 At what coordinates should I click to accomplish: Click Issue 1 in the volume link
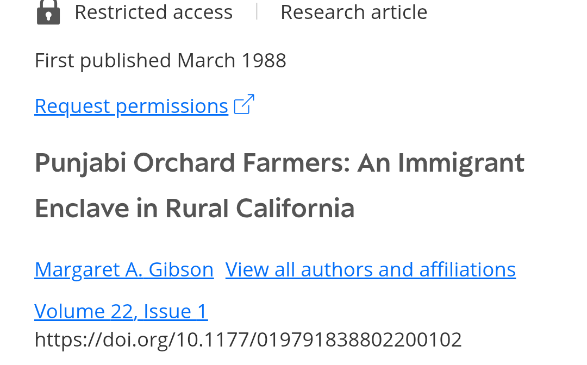point(175,311)
